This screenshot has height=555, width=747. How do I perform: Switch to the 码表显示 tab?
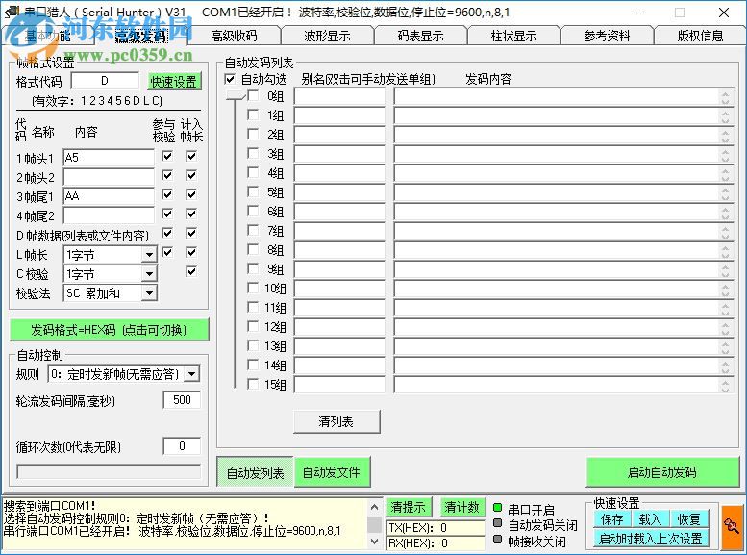pos(420,36)
